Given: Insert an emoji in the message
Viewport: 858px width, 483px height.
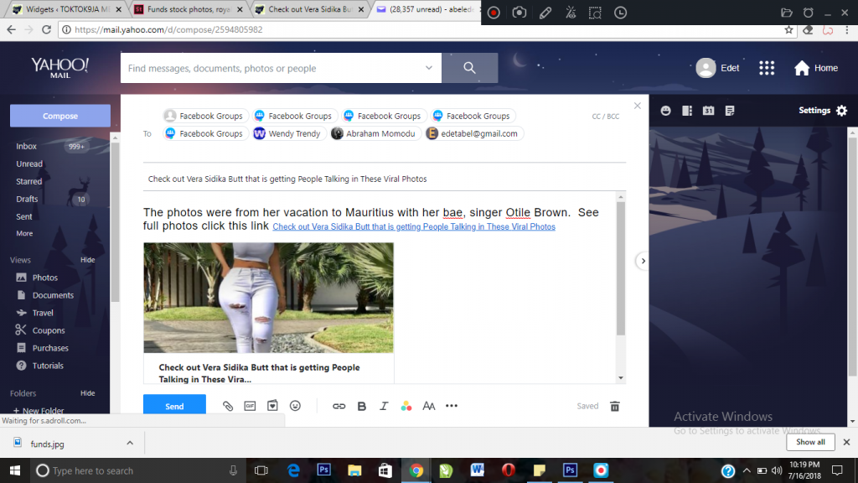Looking at the screenshot, I should pos(295,406).
